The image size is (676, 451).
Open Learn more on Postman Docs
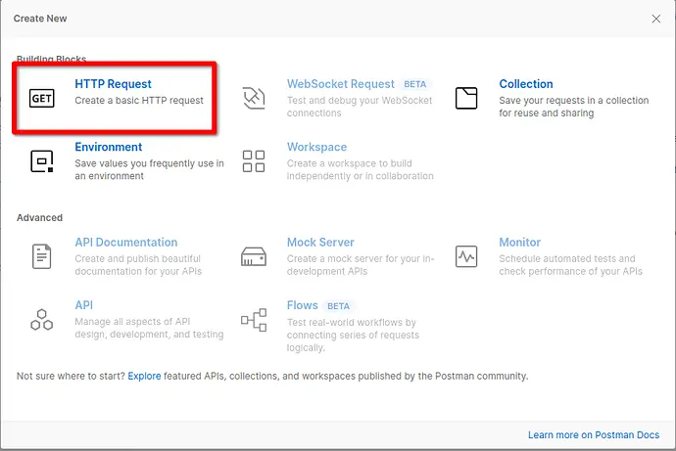point(596,434)
